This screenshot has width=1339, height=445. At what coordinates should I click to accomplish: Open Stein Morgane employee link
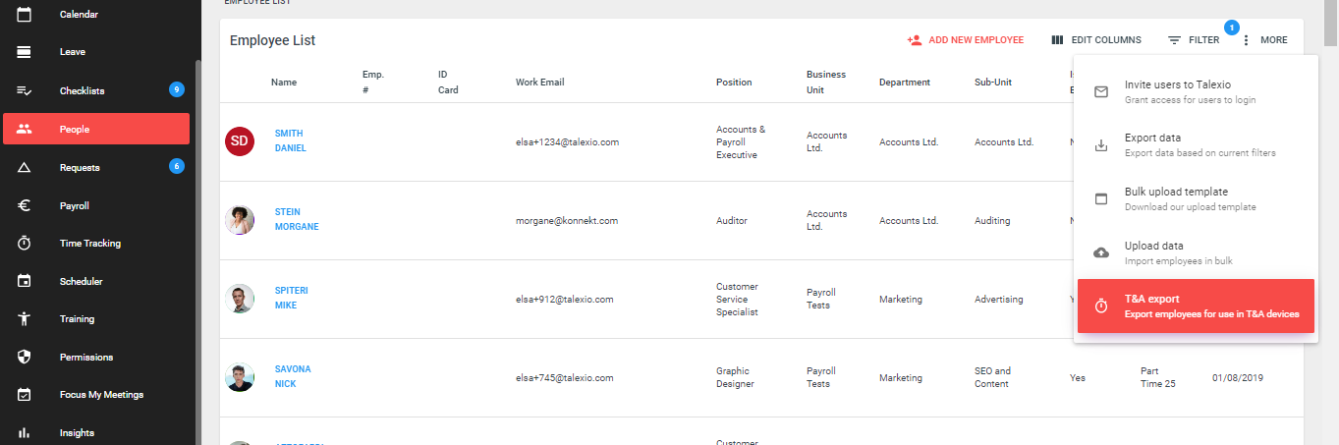[x=297, y=219]
